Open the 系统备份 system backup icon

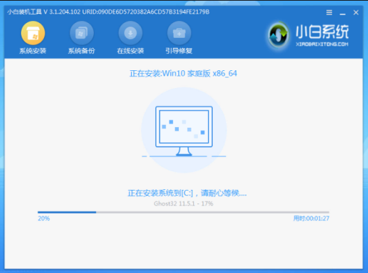[x=82, y=33]
